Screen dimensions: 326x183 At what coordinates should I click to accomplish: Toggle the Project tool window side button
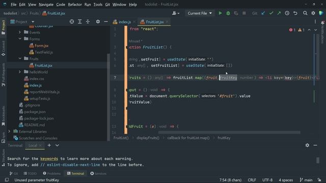4,27
